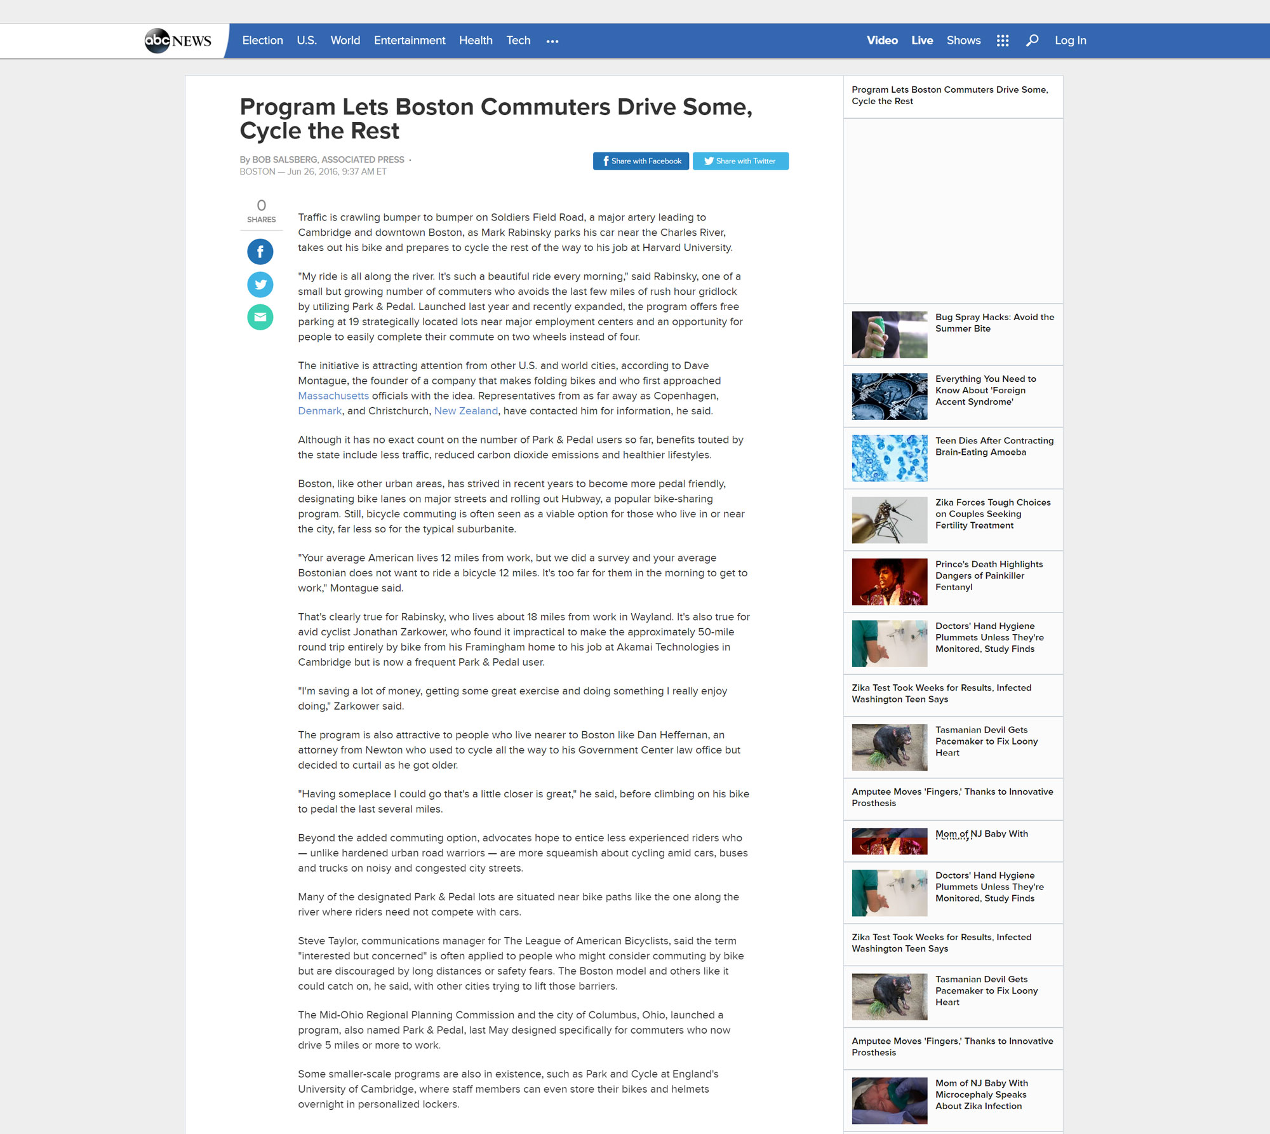
Task: Share via round Facebook icon
Action: (260, 252)
